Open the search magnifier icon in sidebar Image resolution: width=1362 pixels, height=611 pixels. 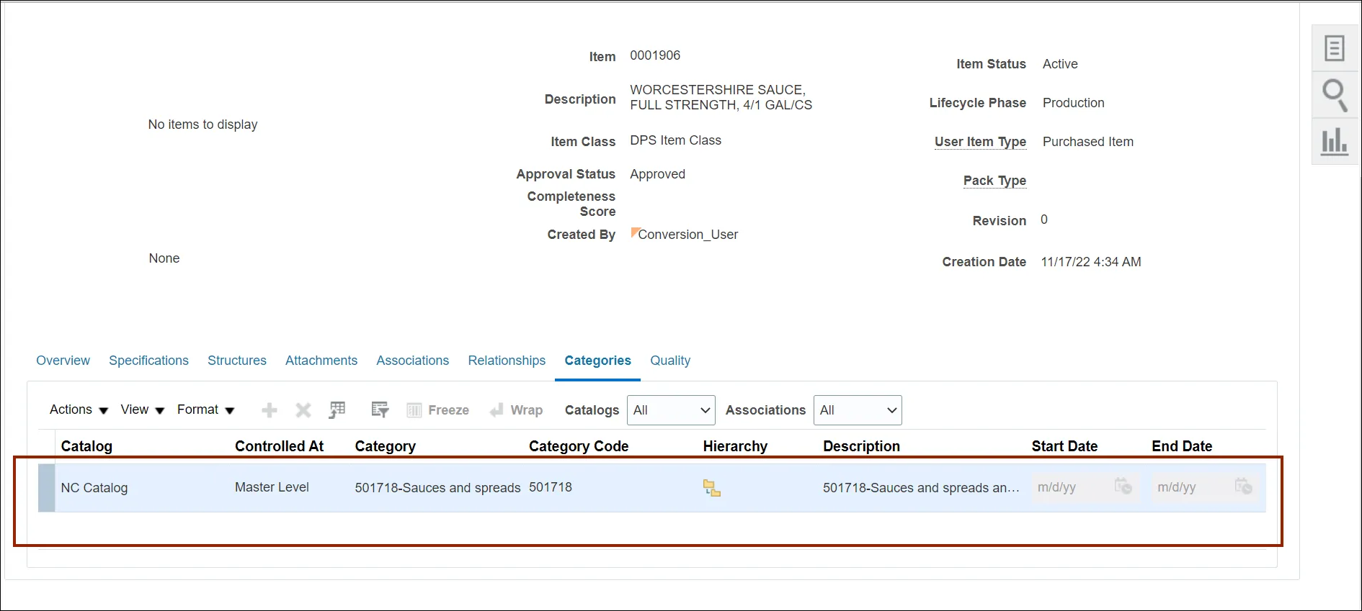pos(1334,95)
